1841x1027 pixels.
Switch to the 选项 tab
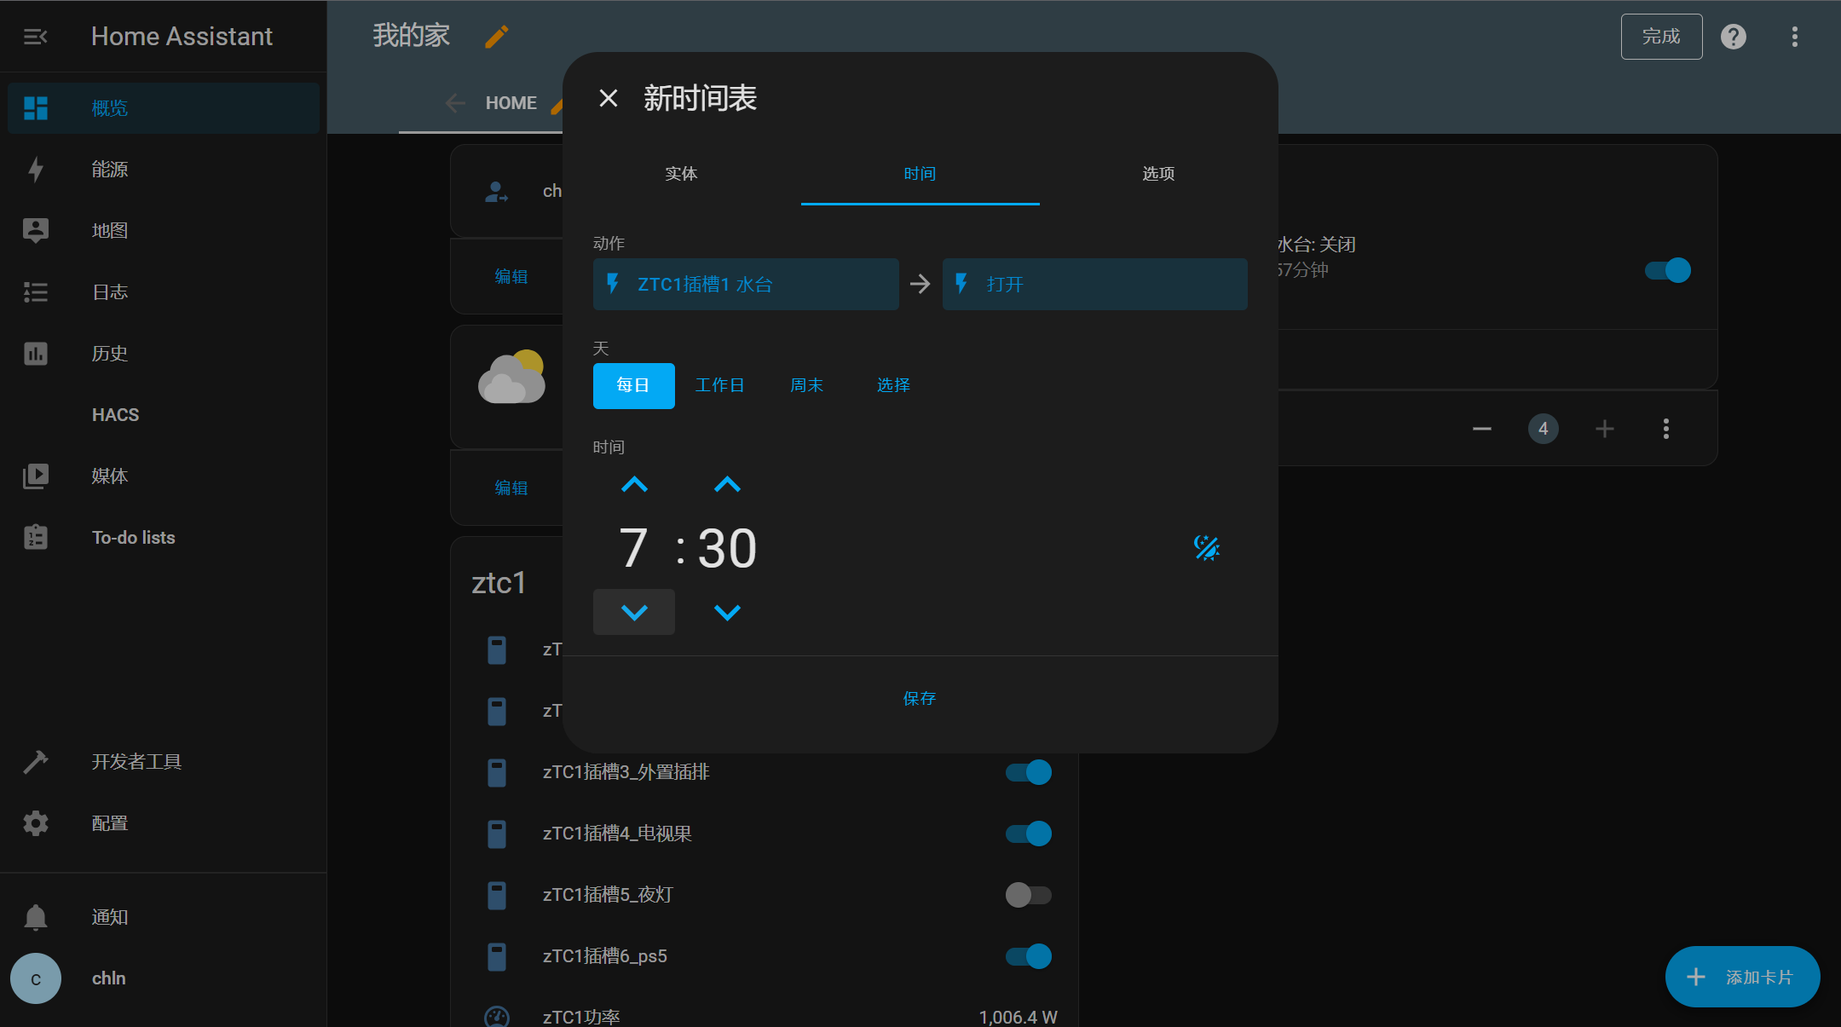click(x=1159, y=174)
